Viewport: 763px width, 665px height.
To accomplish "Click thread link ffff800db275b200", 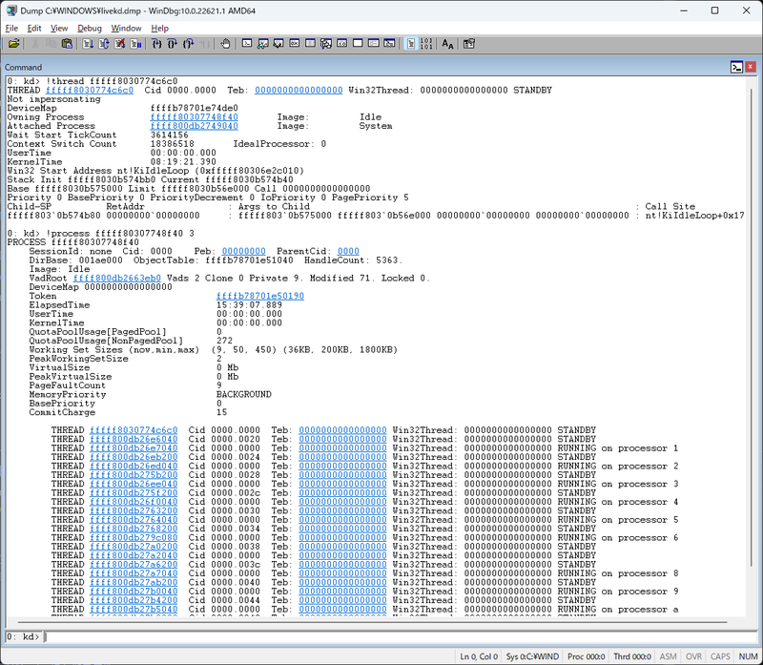I will click(x=134, y=474).
